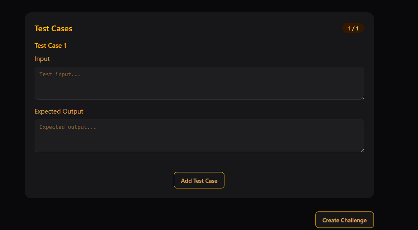Click the test case count indicator
The width and height of the screenshot is (418, 230).
[353, 28]
